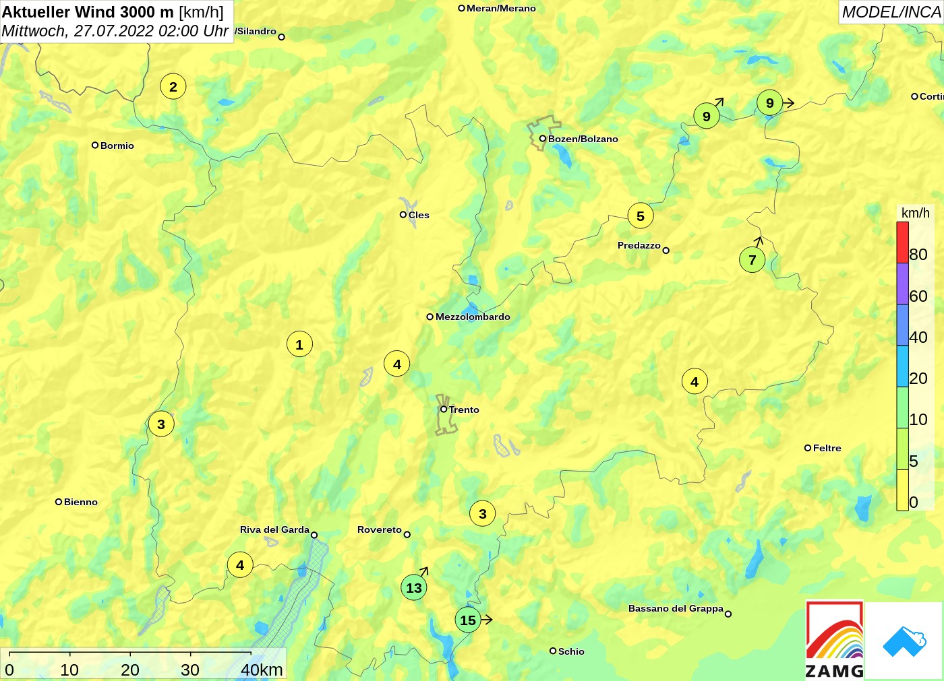
Task: Click the Bormio city marker circle
Action: 95,145
